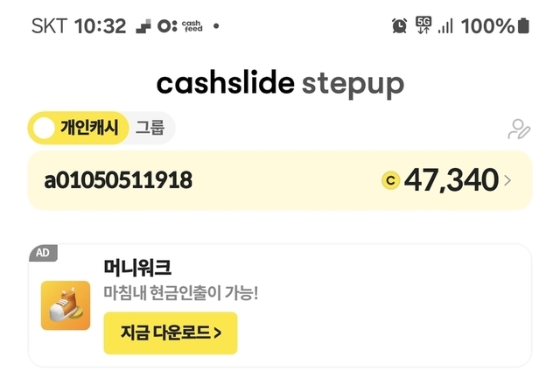Open the 47,340 cash balance
560x385 pixels.
[451, 181]
